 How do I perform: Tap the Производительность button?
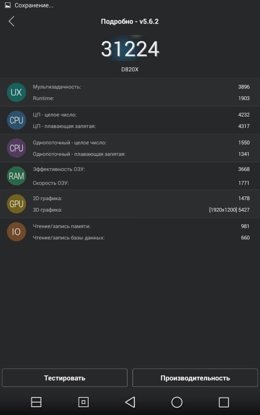195,378
